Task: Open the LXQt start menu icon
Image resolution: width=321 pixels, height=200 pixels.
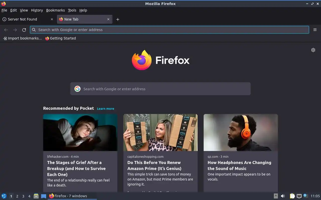Action: (x=4, y=196)
